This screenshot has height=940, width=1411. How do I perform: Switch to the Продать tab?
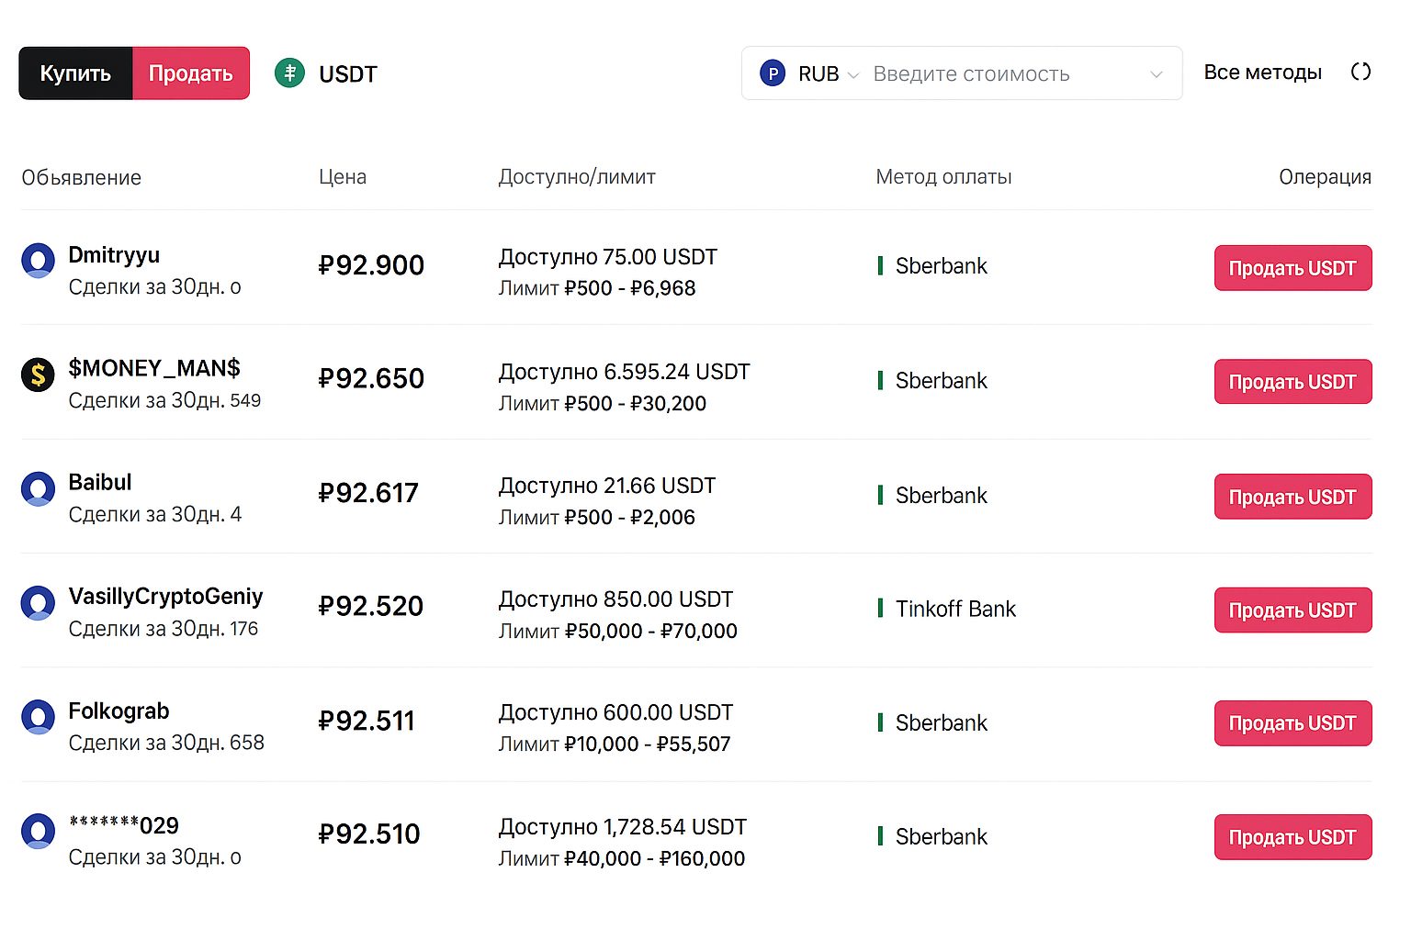191,73
